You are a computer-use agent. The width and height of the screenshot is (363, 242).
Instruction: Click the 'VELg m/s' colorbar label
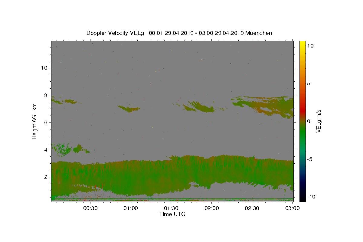coord(319,121)
